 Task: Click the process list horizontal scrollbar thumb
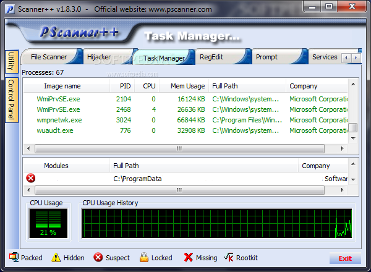179,148
